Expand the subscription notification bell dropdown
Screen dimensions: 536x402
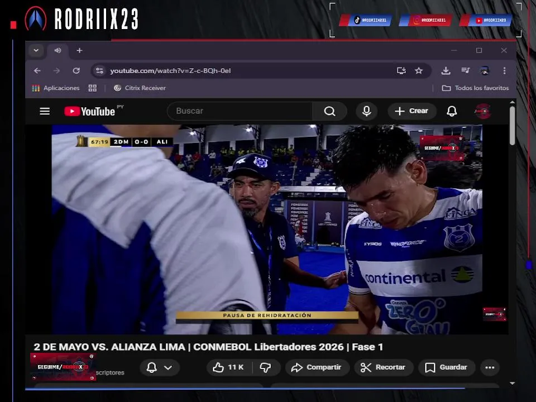coord(159,367)
